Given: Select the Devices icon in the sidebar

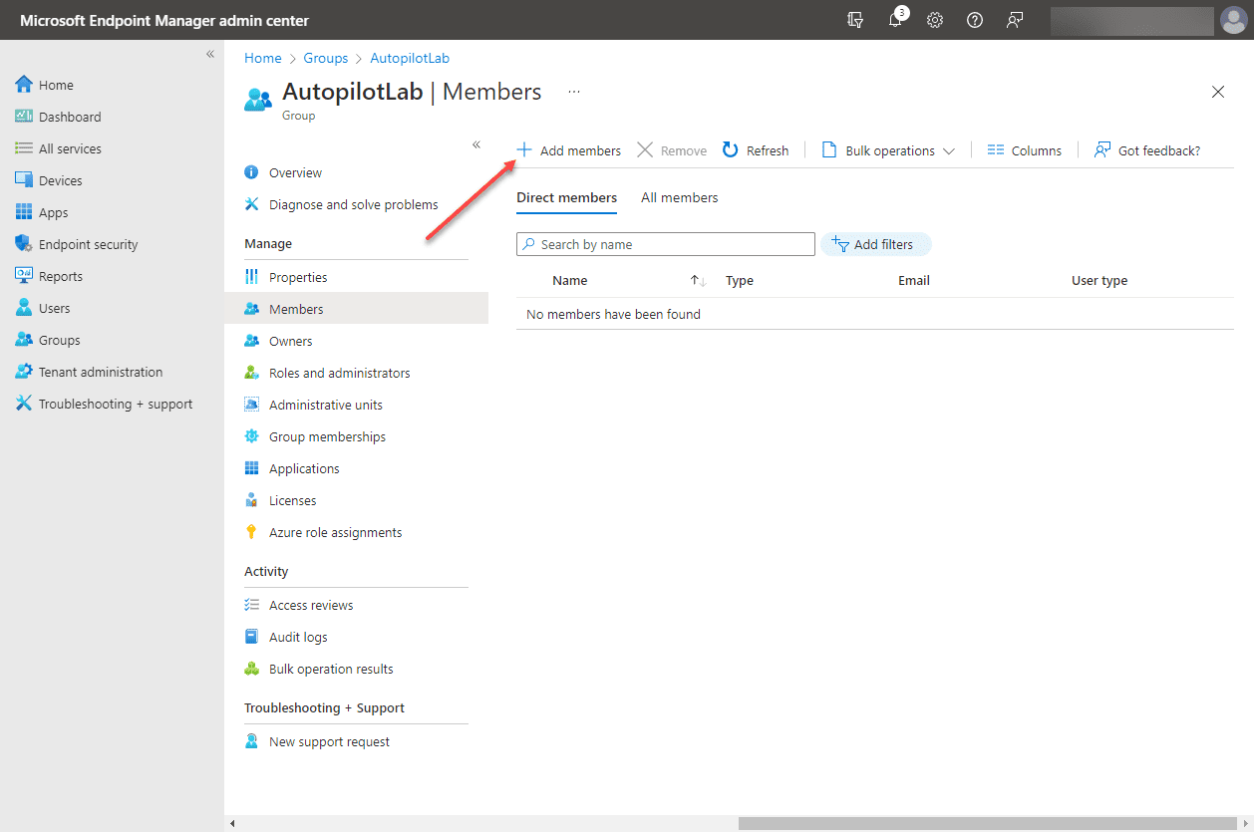Looking at the screenshot, I should pyautogui.click(x=23, y=179).
